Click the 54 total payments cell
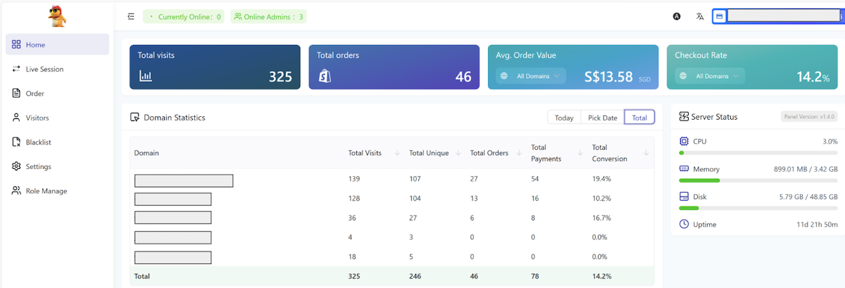845x288 pixels. [x=535, y=179]
